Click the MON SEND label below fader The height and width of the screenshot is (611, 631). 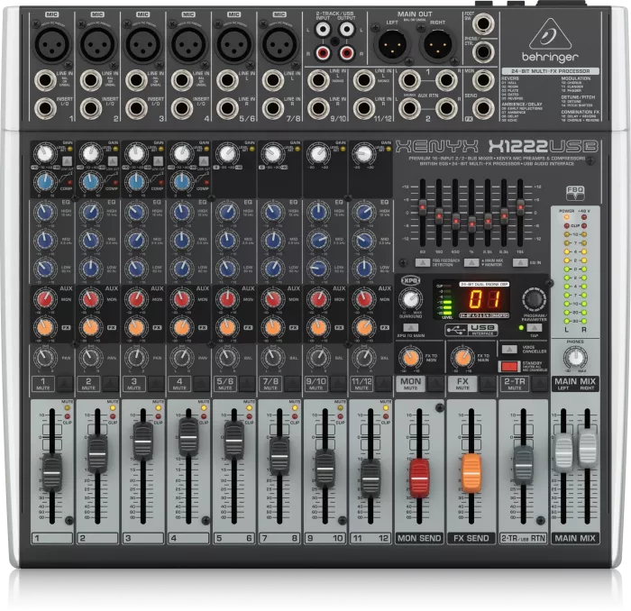pyautogui.click(x=419, y=538)
